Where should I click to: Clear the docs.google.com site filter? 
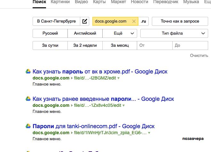134,21
